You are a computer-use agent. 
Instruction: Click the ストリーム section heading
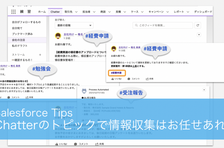(18, 55)
